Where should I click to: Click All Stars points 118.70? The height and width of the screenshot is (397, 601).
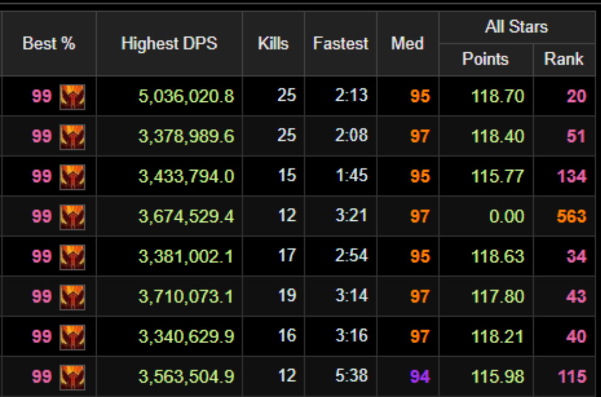[x=498, y=96]
